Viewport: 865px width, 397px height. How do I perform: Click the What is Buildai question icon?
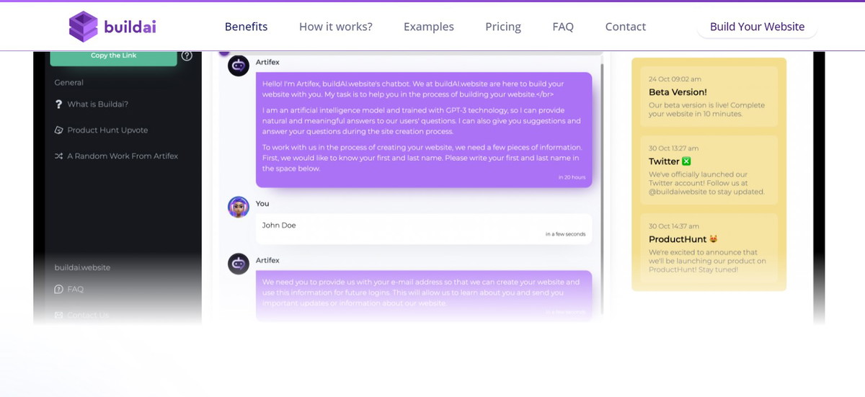pos(59,104)
